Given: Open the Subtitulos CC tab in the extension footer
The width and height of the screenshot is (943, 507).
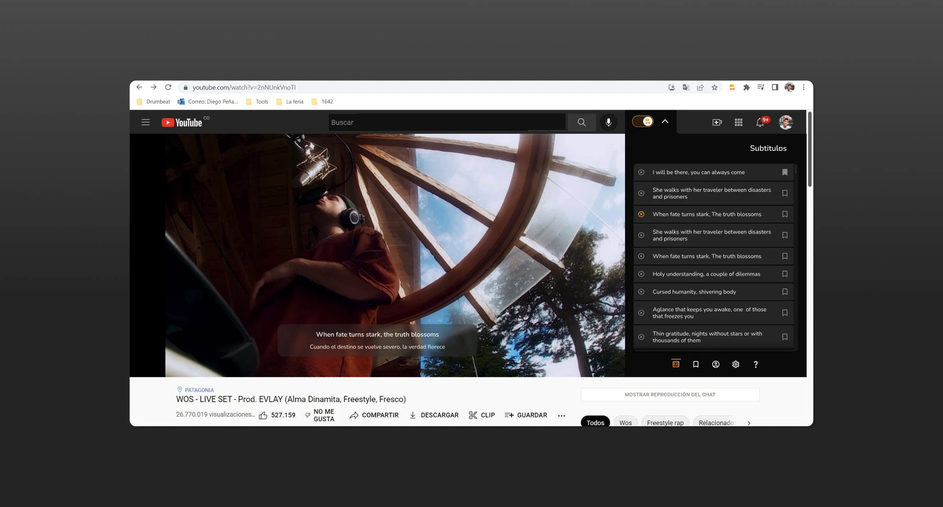Looking at the screenshot, I should [676, 364].
